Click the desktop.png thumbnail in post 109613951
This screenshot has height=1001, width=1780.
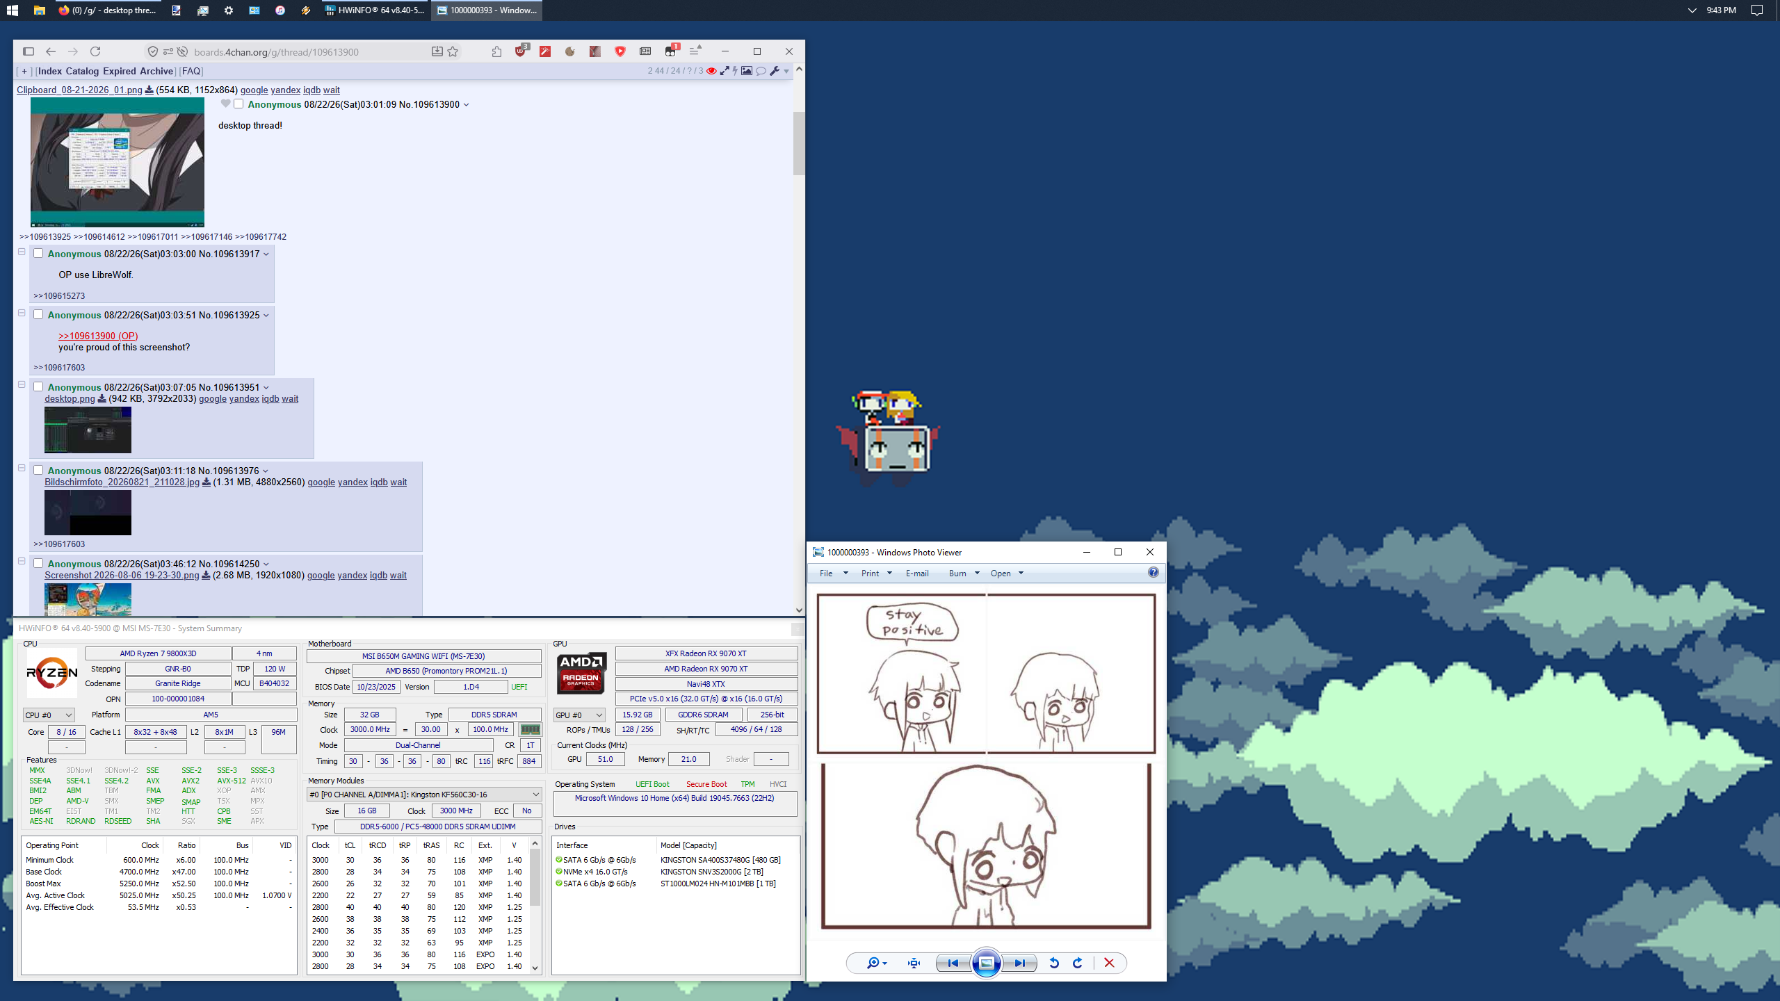[88, 430]
